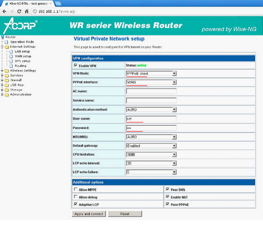Toggle the Peer DNS checkbox

[167, 189]
